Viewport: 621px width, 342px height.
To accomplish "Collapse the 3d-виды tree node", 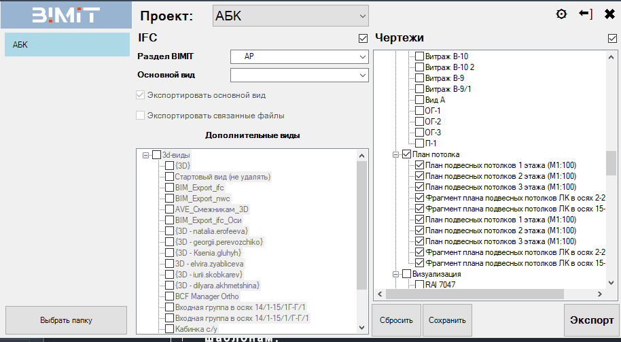I will click(146, 155).
